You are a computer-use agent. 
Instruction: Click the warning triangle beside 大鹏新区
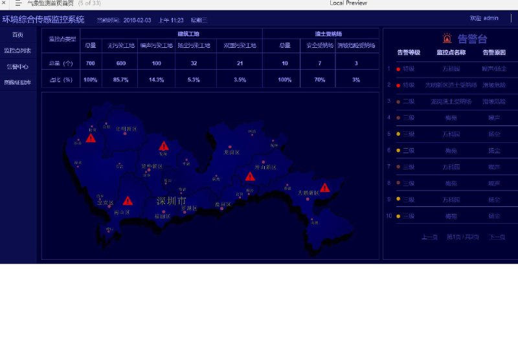coord(325,187)
